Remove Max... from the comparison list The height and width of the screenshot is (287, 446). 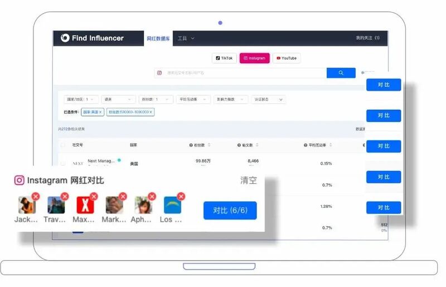[x=94, y=196]
